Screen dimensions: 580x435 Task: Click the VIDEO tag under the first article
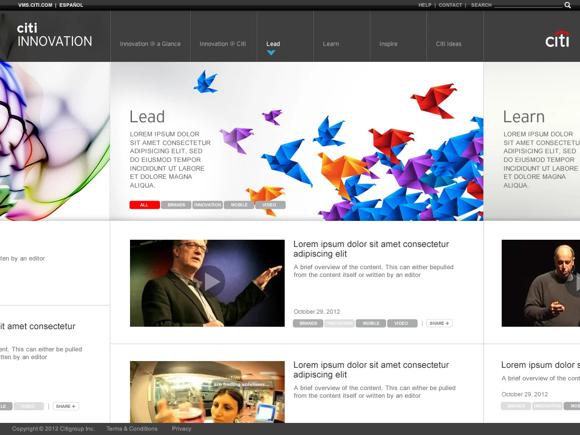pyautogui.click(x=402, y=323)
